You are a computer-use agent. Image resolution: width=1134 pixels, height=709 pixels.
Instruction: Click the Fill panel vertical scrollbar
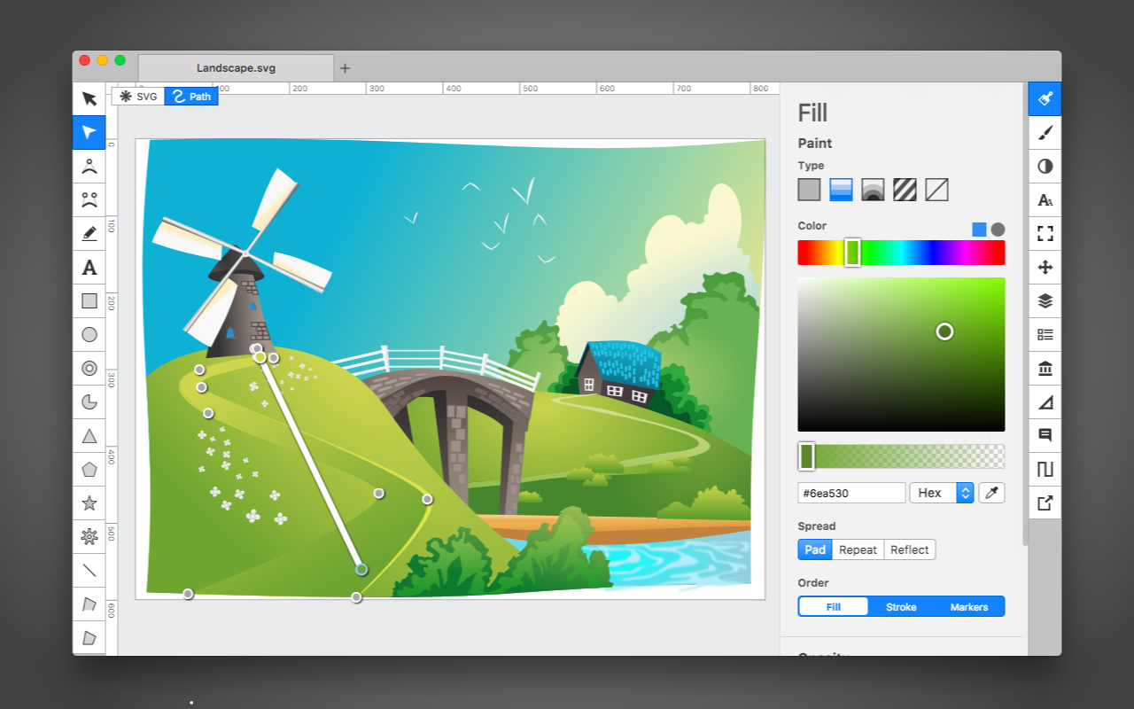tap(1025, 314)
